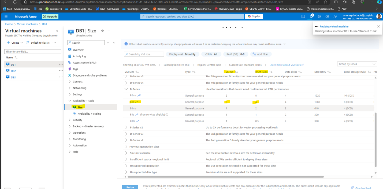The width and height of the screenshot is (383, 189).
Task: Click the B1s trending chart icon
Action: point(137,115)
